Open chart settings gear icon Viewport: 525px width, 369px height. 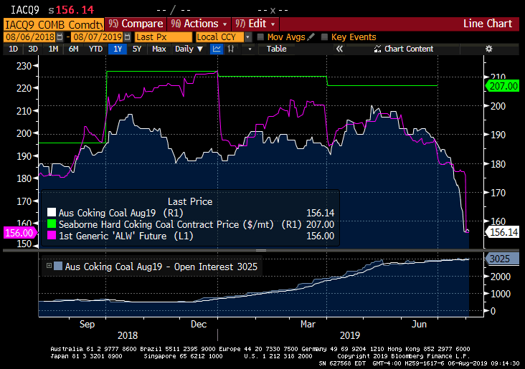click(488, 49)
